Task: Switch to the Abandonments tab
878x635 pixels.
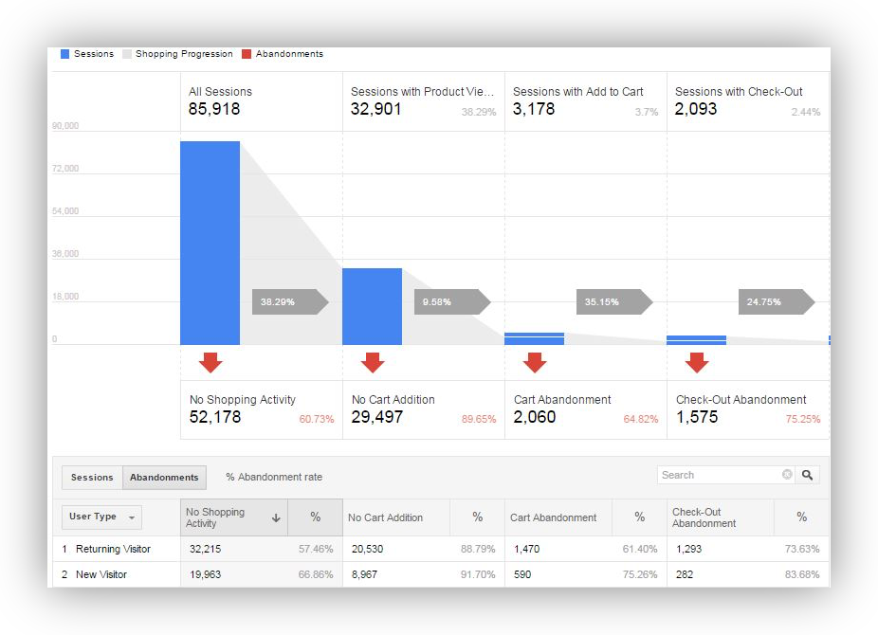Action: [x=164, y=478]
